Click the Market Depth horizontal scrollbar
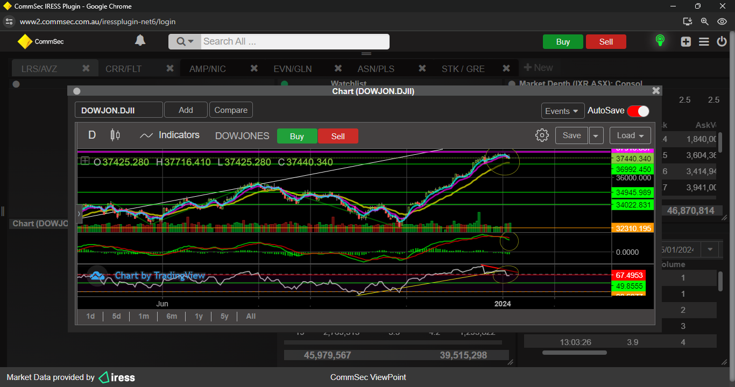The height and width of the screenshot is (387, 735). tap(574, 353)
